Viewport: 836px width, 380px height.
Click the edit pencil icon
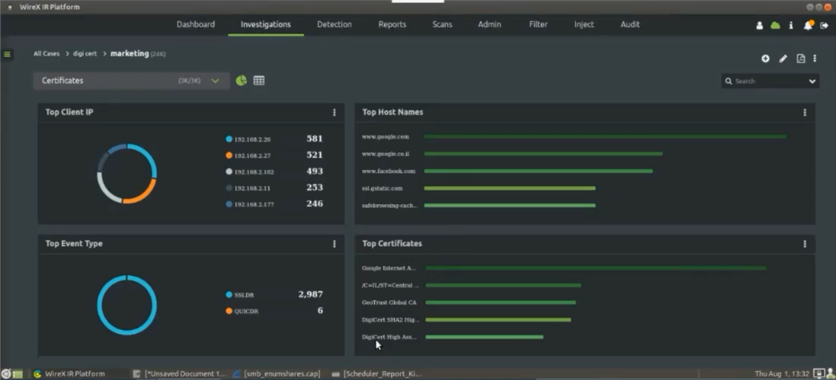783,59
